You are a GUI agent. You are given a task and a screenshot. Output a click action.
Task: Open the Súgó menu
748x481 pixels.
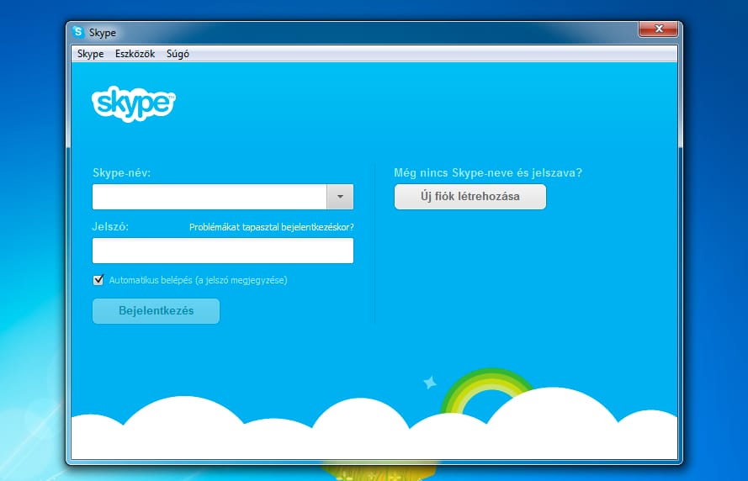pyautogui.click(x=178, y=54)
